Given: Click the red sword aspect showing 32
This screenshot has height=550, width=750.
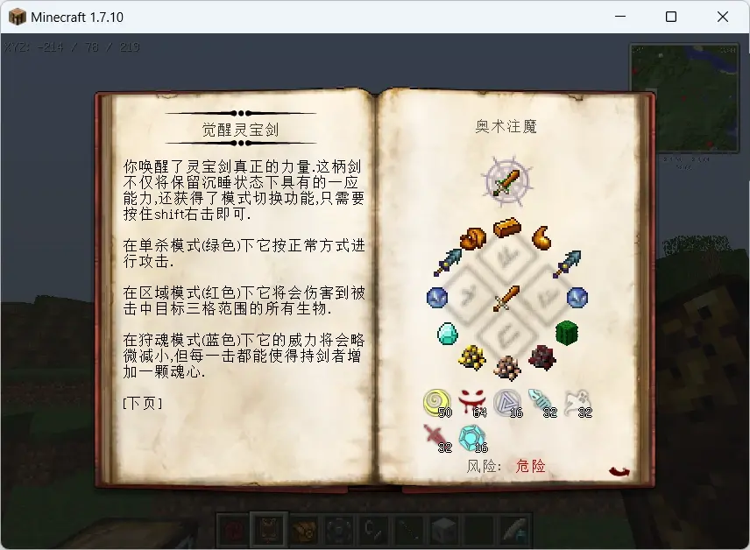Looking at the screenshot, I should 435,437.
